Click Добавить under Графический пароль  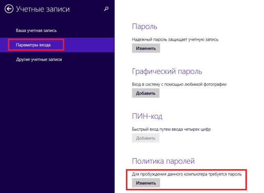click(x=146, y=93)
